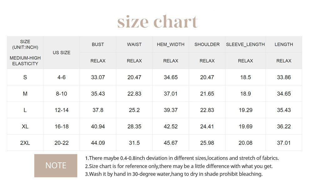
Task: Click the LENGTH column header
Action: tap(284, 44)
